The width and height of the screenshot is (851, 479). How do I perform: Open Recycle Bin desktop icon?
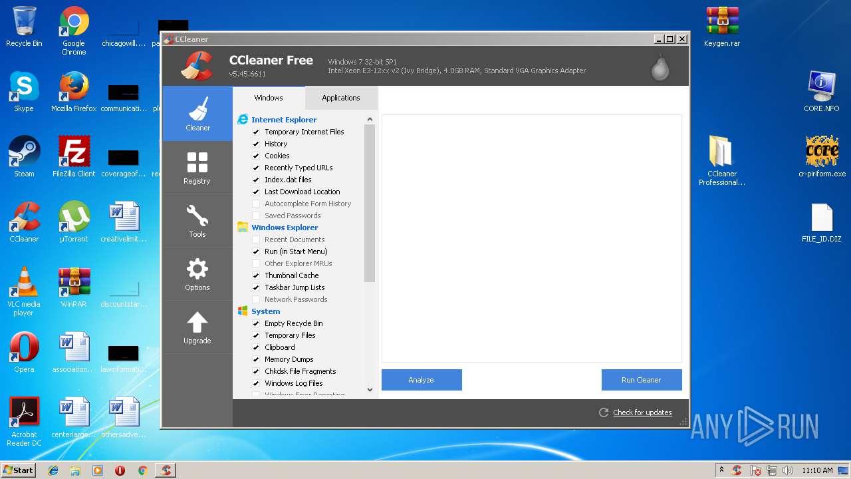pyautogui.click(x=24, y=27)
